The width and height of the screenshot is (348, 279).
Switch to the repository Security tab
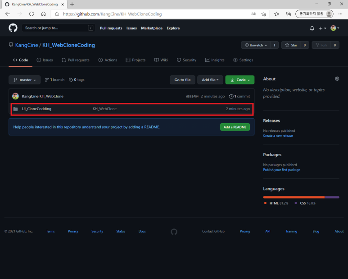[x=186, y=60]
